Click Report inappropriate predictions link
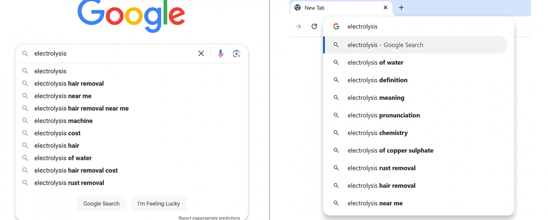The width and height of the screenshot is (548, 220). coord(209,218)
